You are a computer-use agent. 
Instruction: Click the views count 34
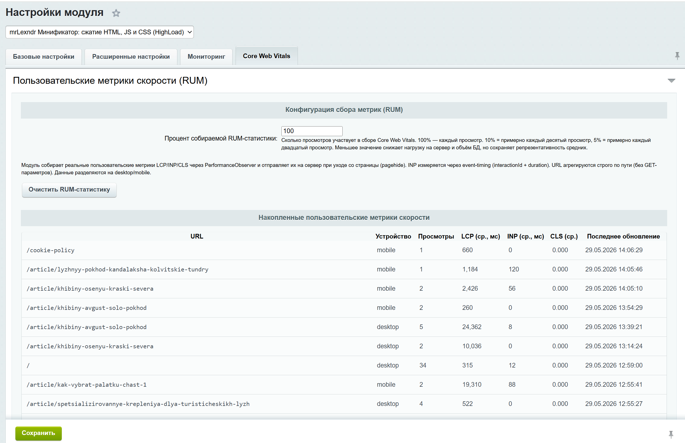[423, 366]
